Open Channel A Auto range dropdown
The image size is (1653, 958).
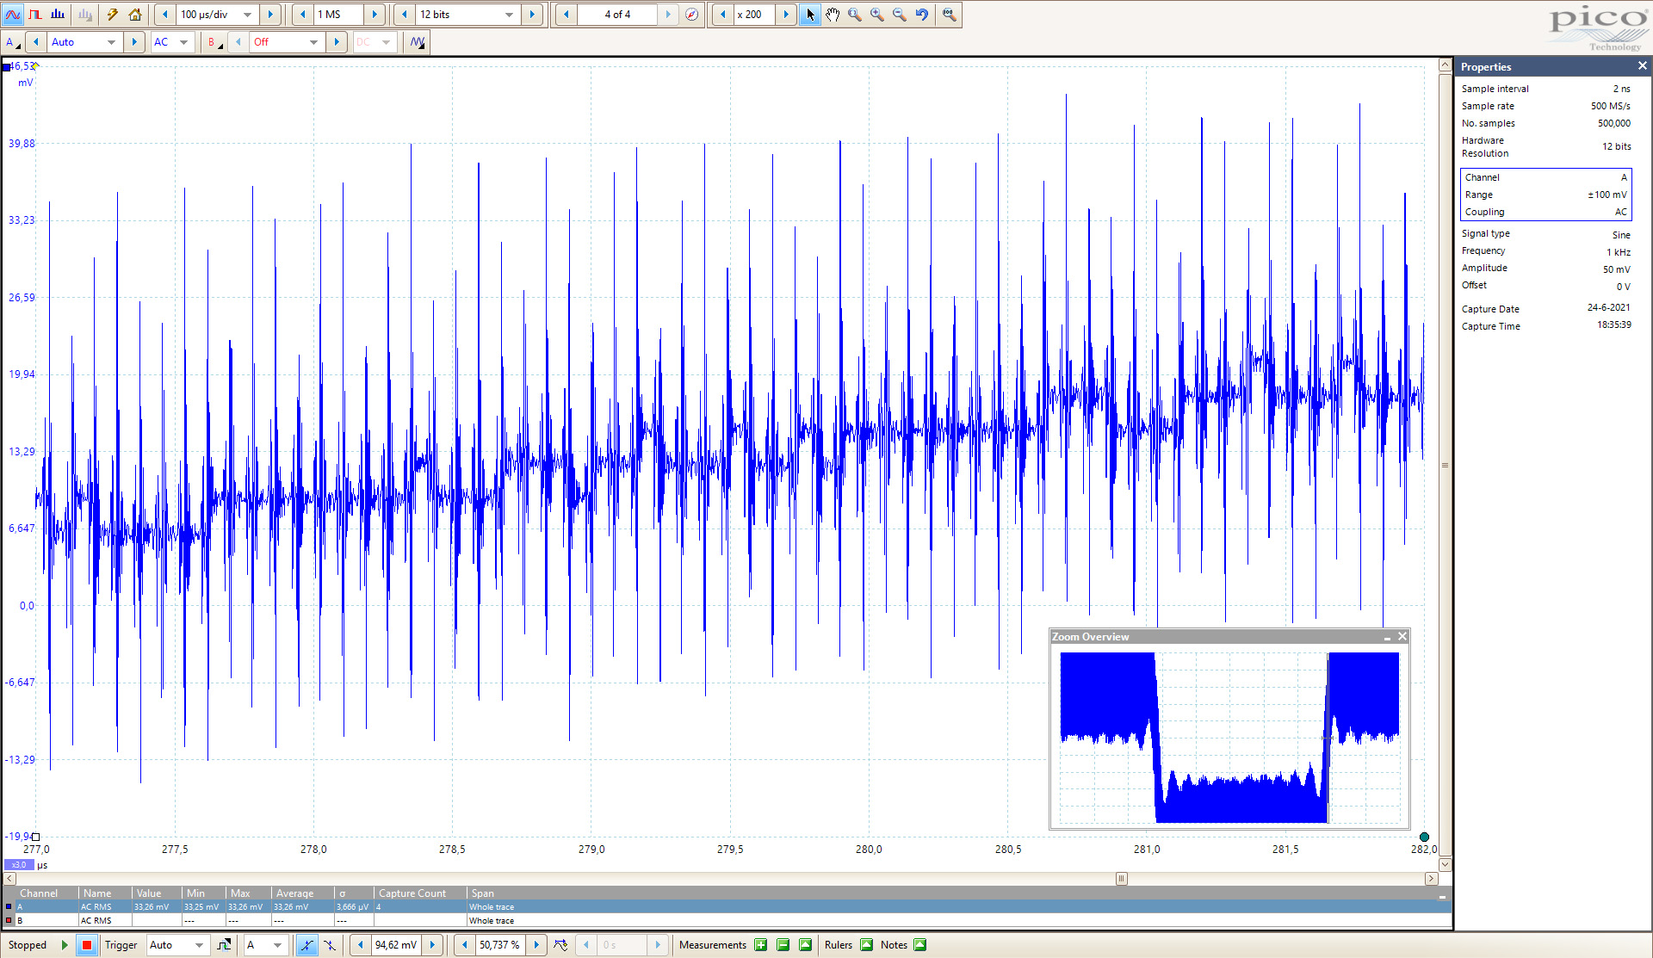[111, 42]
